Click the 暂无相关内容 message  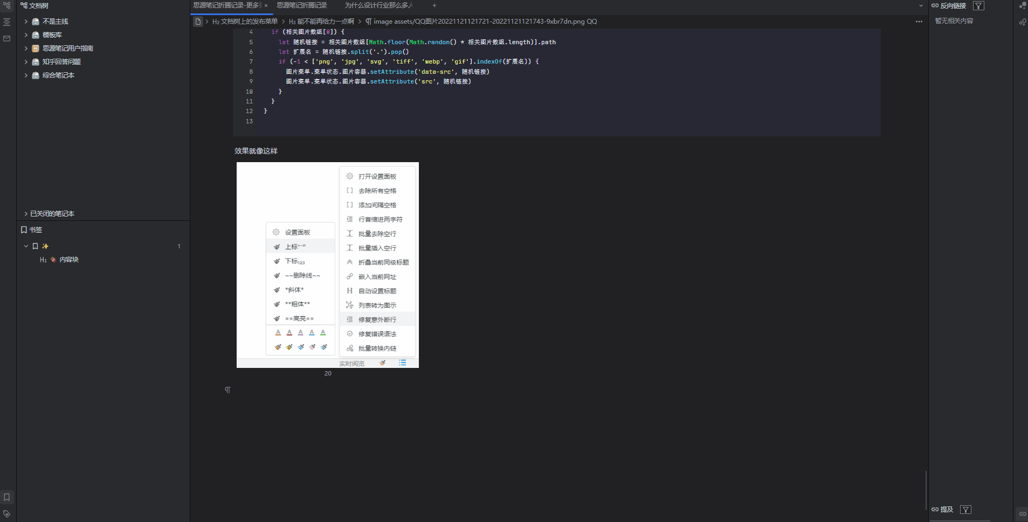[x=954, y=21]
